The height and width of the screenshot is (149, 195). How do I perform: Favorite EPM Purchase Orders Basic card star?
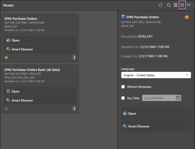click(6, 109)
